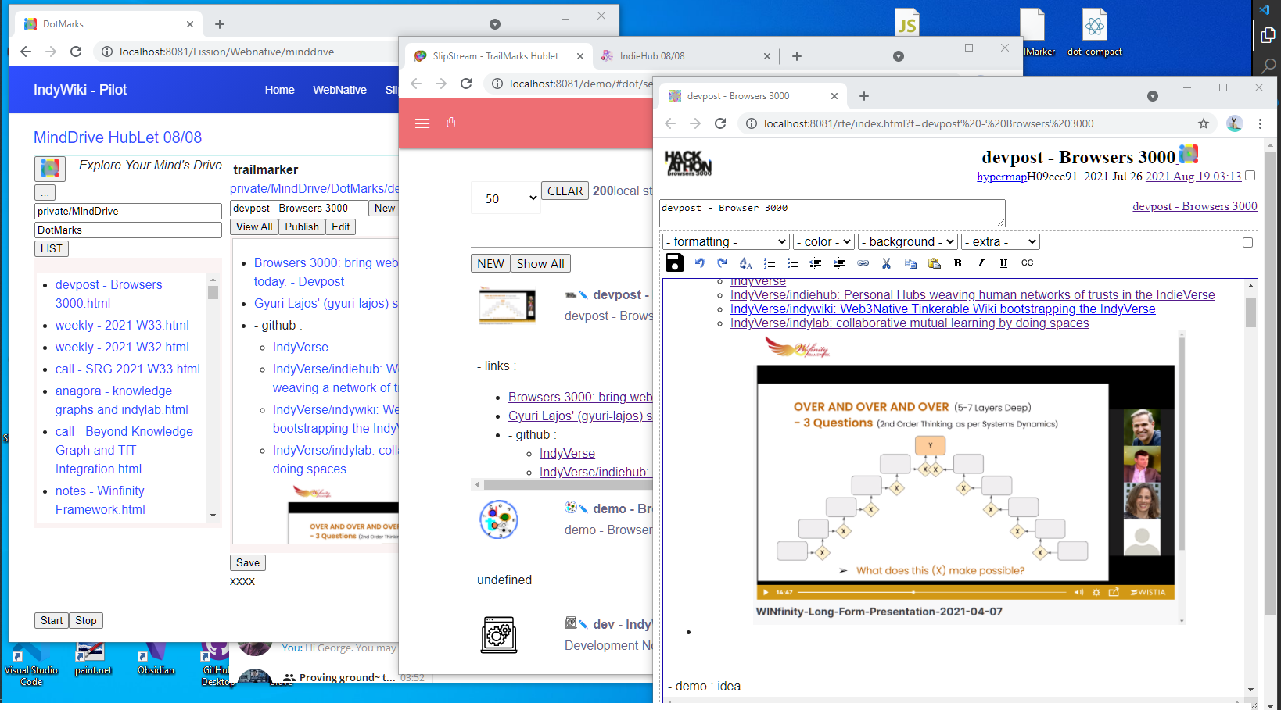
Task: Open weekly - 2021 W33.html in list
Action: (122, 325)
